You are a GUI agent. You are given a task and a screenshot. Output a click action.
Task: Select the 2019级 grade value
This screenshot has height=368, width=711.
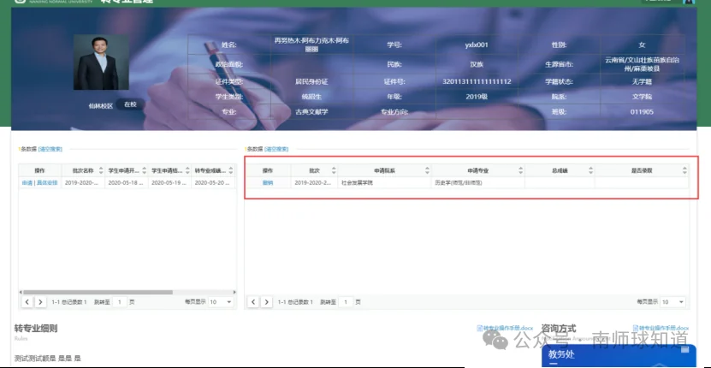click(477, 97)
